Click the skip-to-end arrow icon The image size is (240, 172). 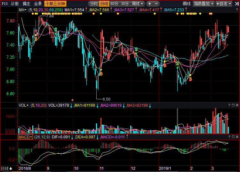tap(236, 4)
